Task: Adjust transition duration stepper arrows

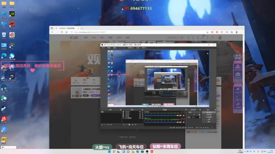Action: [200, 117]
